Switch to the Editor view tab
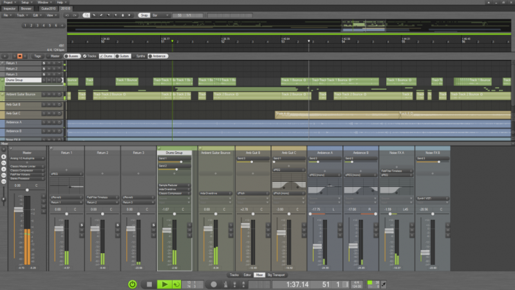The image size is (515, 290). 247,275
